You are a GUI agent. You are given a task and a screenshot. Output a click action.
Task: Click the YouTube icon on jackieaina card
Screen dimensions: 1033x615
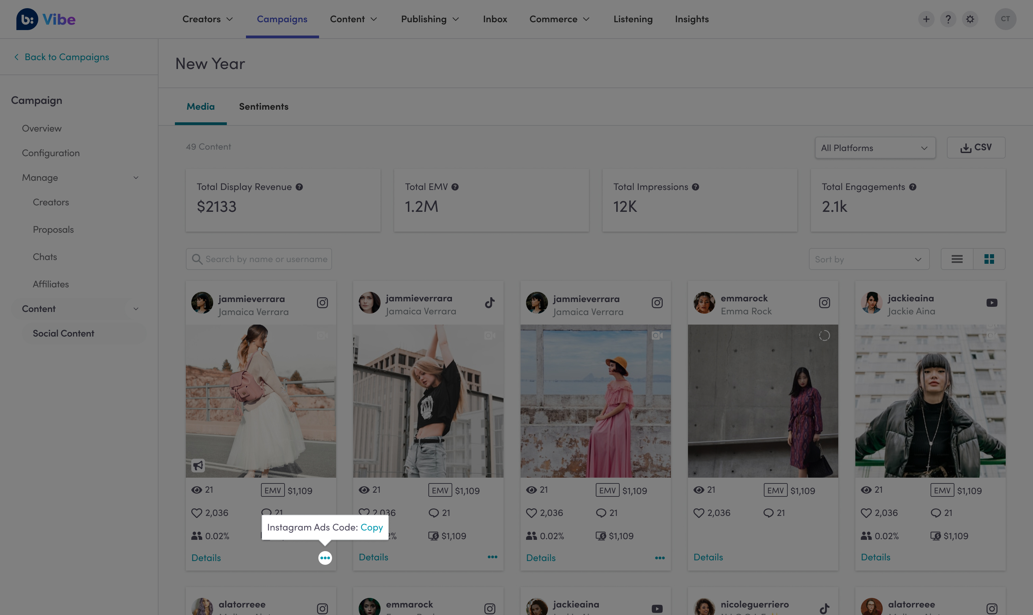992,302
